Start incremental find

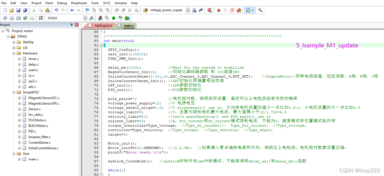(x=201, y=10)
